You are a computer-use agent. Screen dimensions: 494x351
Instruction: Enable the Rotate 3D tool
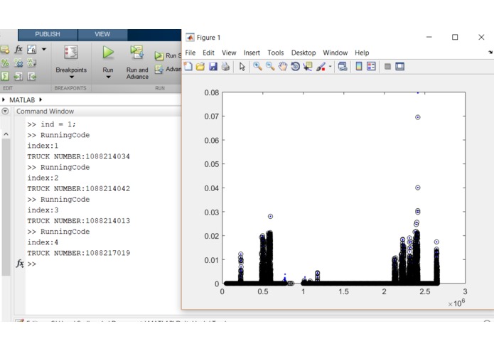coord(295,66)
